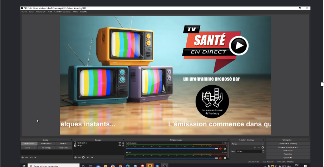Image resolution: width=324 pixels, height=167 pixels.
Task: Open audio settings gear for Mic/Aux
Action: pos(225,158)
